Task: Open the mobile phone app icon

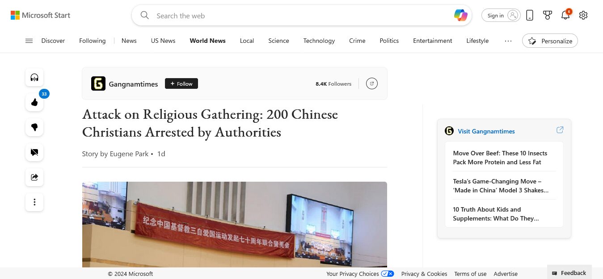Action: pyautogui.click(x=530, y=15)
